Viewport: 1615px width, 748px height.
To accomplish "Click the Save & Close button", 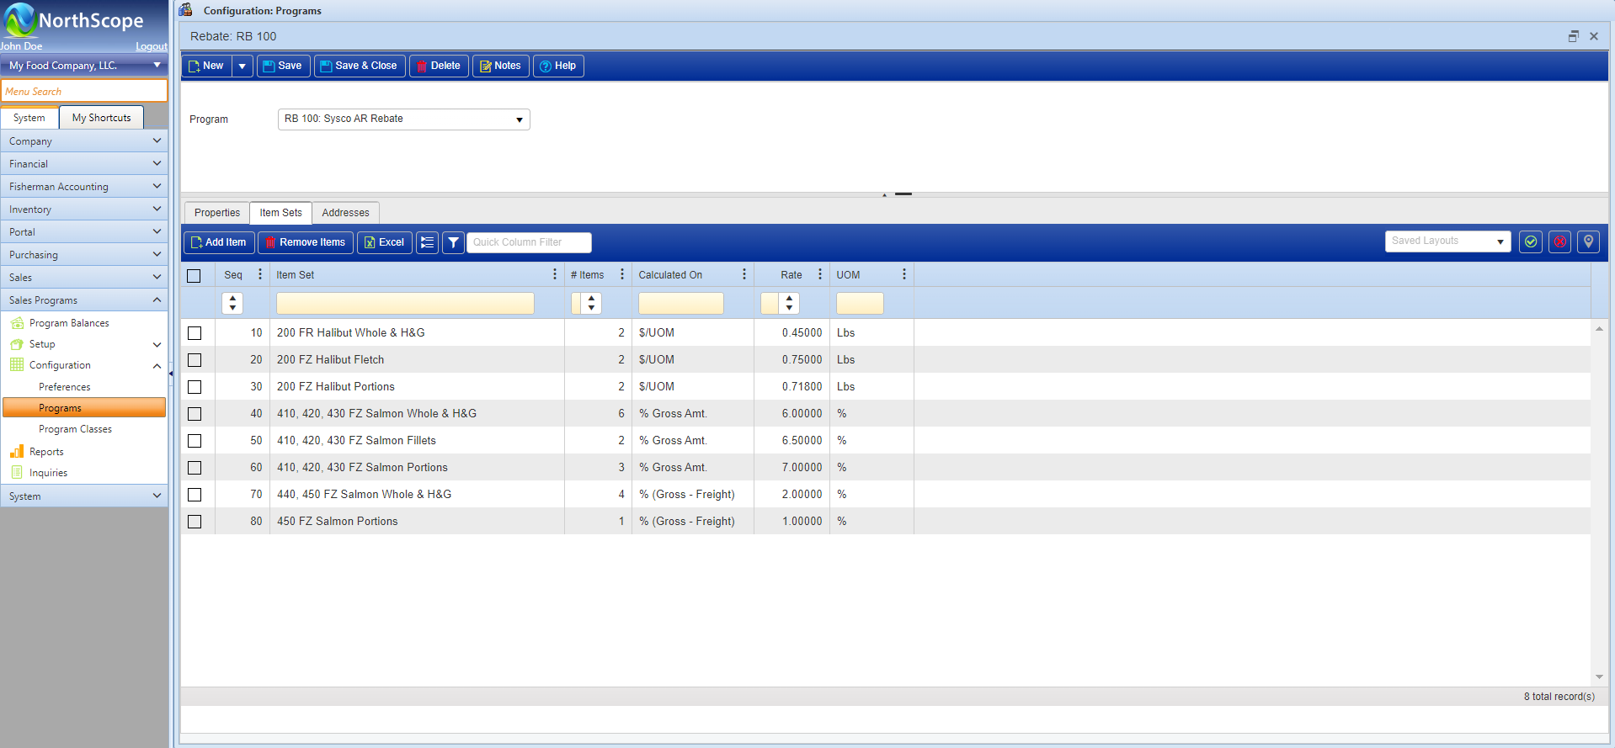I will pos(360,66).
